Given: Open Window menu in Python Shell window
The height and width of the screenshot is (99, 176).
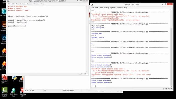Looking at the screenshot, I should pos(120,8).
